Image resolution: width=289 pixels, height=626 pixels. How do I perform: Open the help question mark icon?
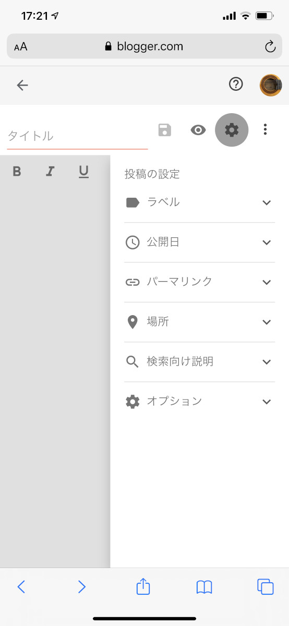[x=236, y=84]
